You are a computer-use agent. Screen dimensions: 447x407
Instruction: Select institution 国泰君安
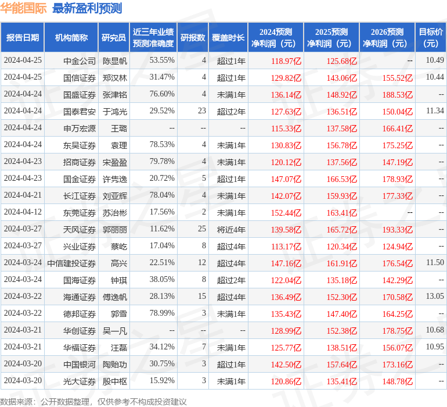pos(80,112)
